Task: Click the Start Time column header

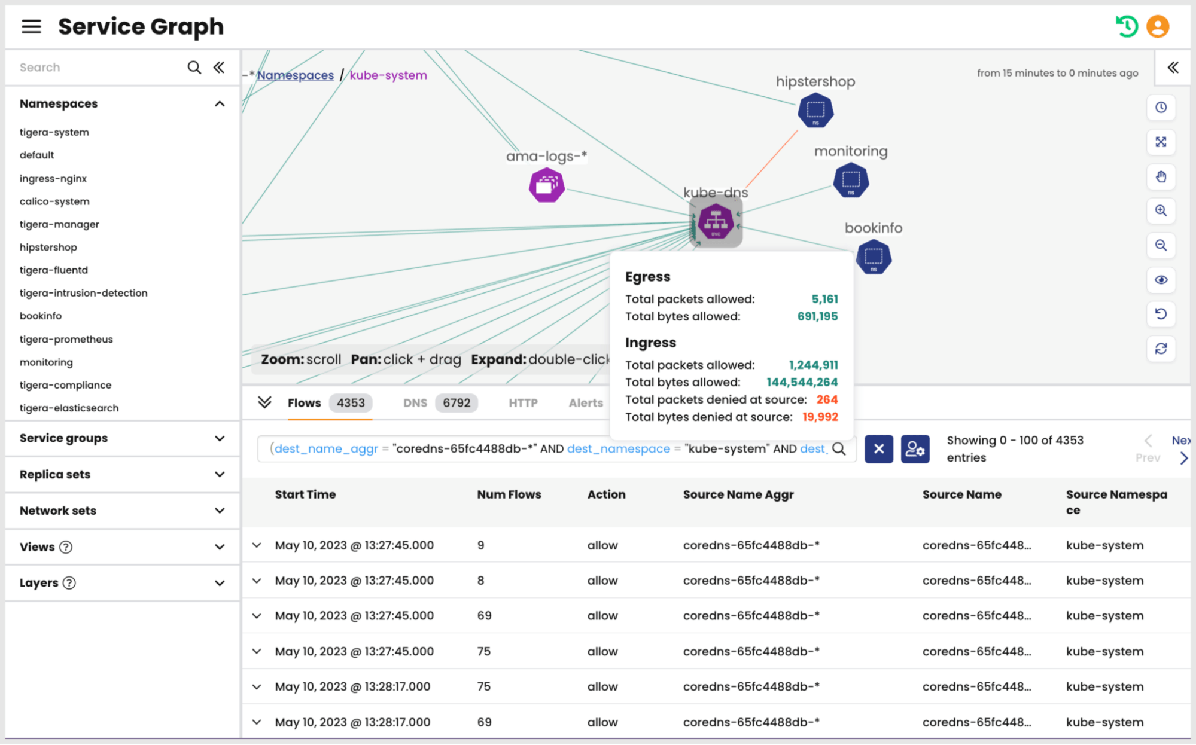Action: click(305, 494)
